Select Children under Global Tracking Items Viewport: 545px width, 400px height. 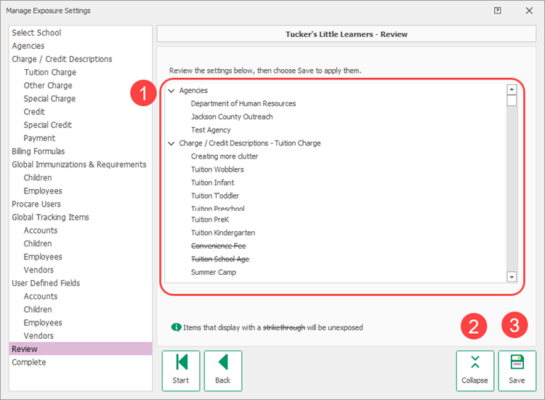click(x=38, y=244)
